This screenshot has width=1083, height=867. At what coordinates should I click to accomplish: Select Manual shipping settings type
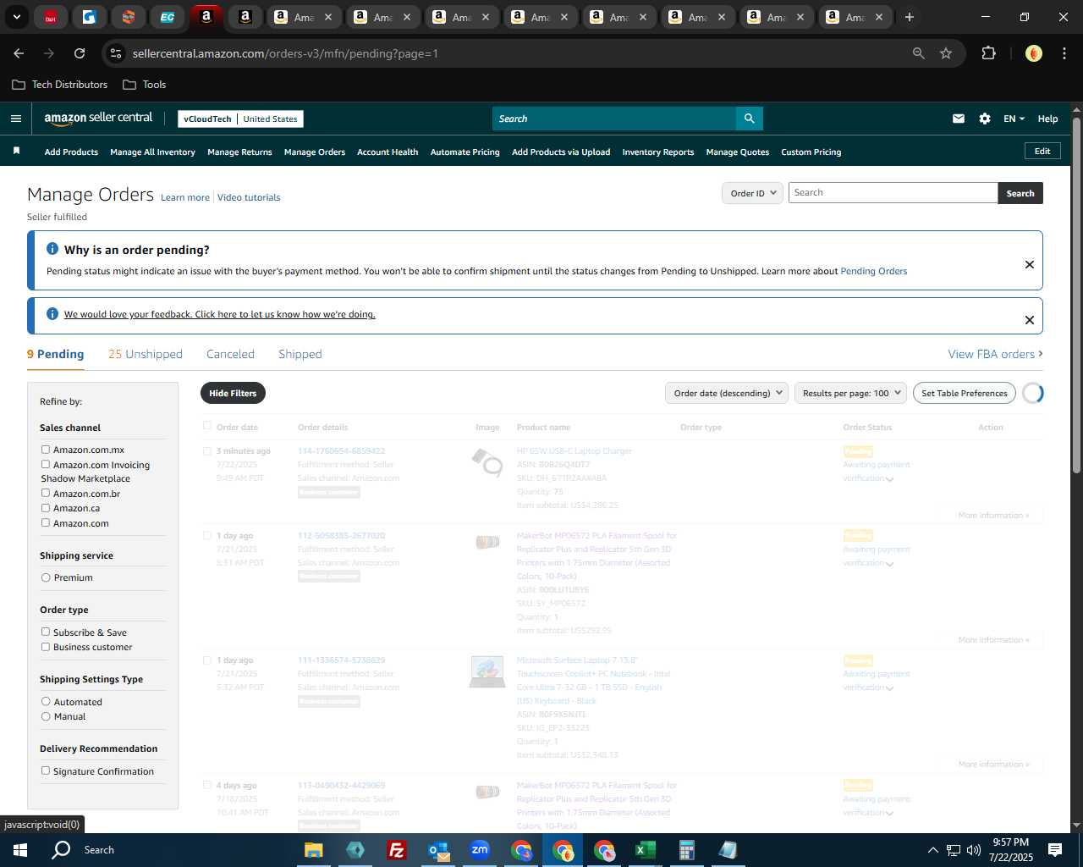46,716
